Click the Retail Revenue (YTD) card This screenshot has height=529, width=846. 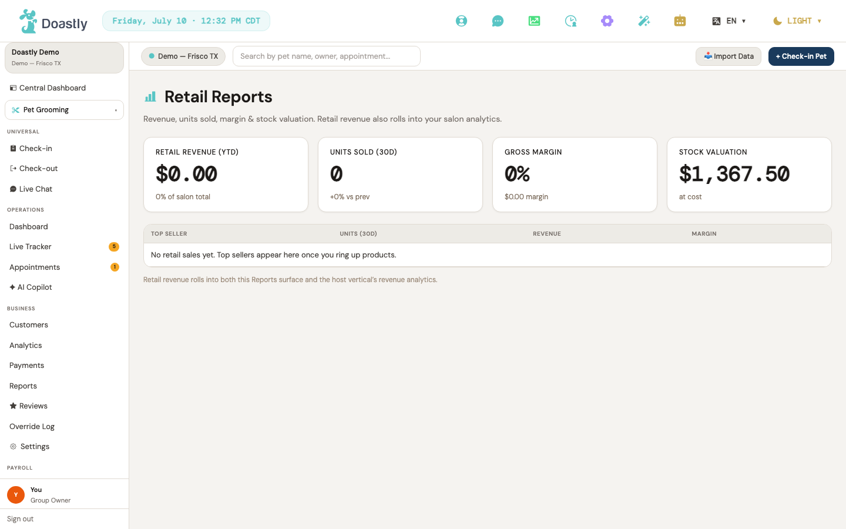pos(226,175)
